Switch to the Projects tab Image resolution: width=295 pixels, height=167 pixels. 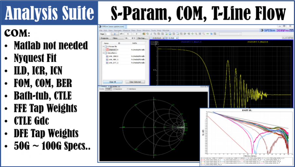(104, 38)
